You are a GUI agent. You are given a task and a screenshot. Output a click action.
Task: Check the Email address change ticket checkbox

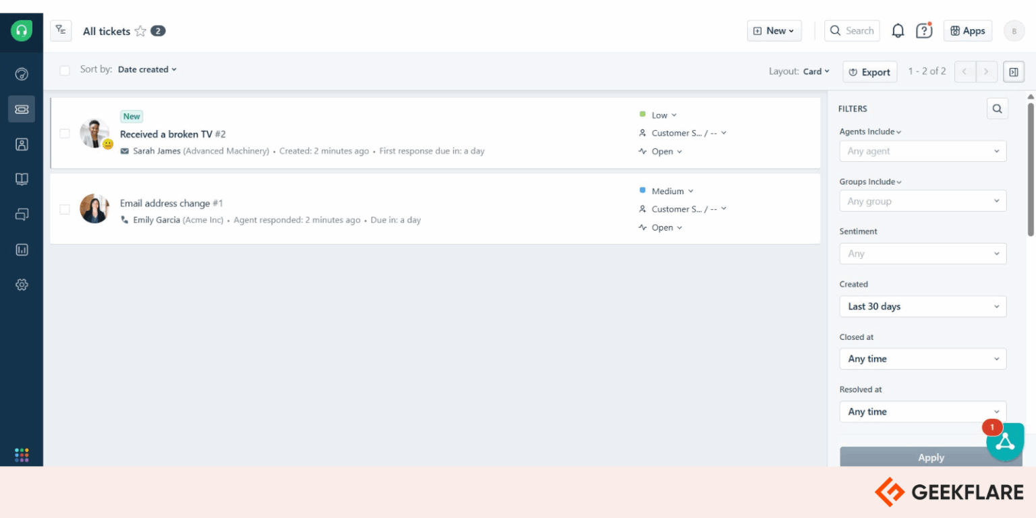click(65, 209)
